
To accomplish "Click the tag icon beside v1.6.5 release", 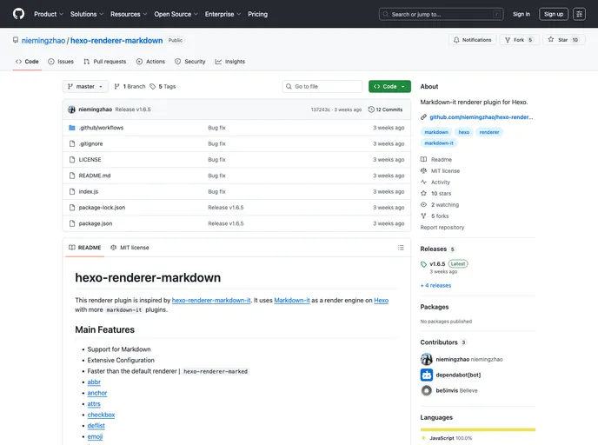I will [x=423, y=264].
